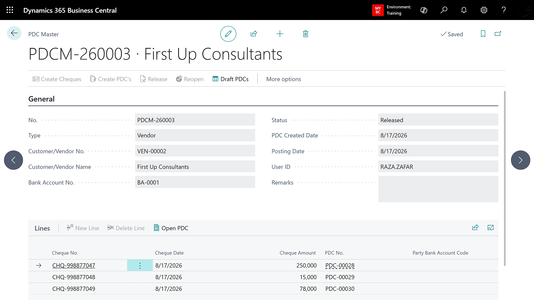
Task: Click Customer/Vendor No. field VEN-00002
Action: (x=195, y=151)
